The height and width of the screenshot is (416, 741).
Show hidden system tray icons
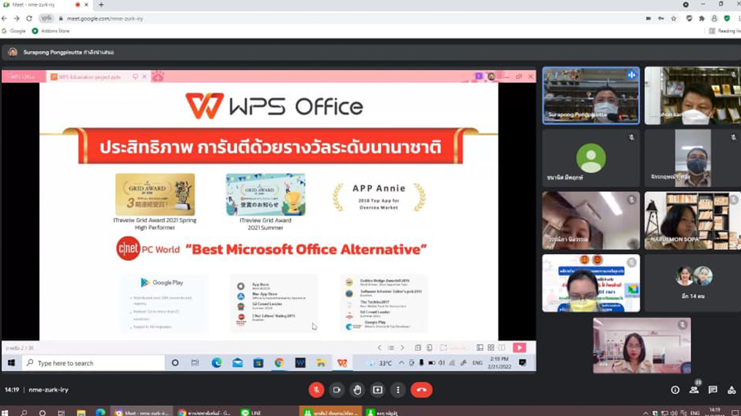645,413
